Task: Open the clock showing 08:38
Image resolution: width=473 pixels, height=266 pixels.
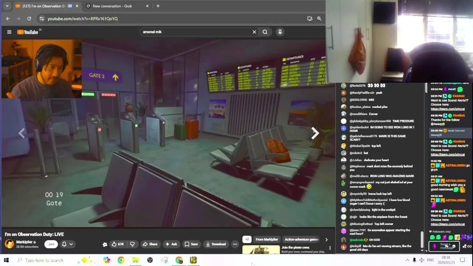Action: 446,260
